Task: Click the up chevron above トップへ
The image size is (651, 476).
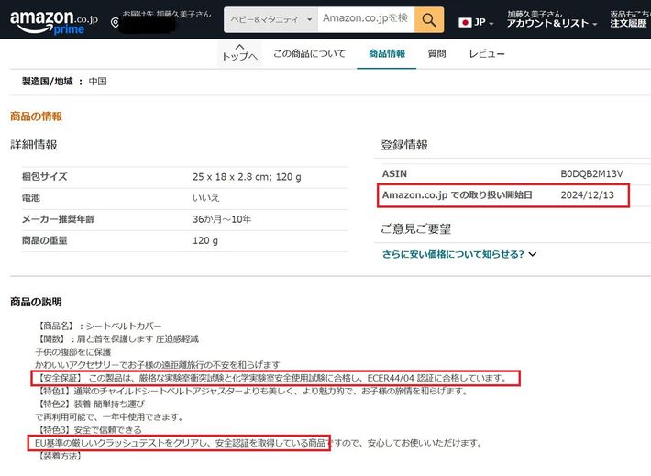Action: point(239,45)
